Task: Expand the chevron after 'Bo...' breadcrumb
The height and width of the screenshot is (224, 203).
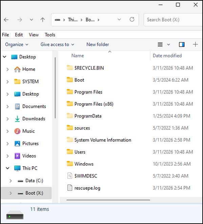Action: [98, 20]
